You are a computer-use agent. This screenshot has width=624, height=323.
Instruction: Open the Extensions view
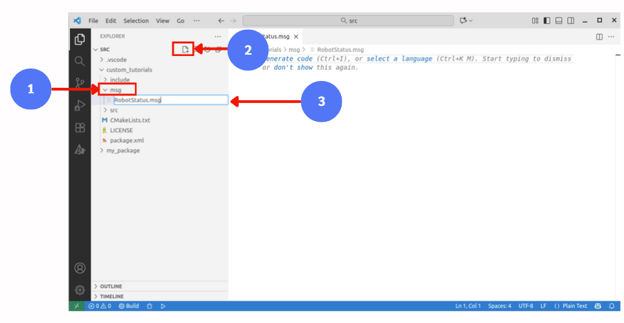pos(80,127)
